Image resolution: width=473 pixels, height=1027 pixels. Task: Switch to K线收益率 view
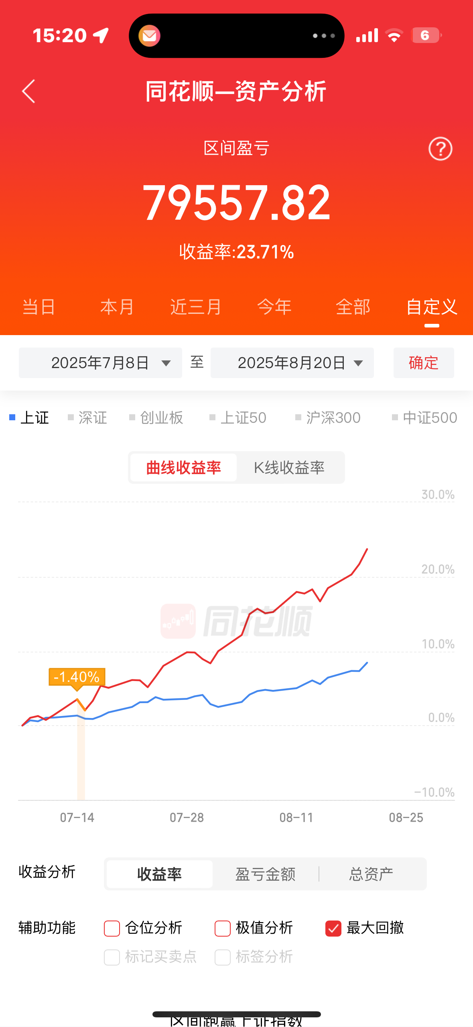tap(289, 468)
